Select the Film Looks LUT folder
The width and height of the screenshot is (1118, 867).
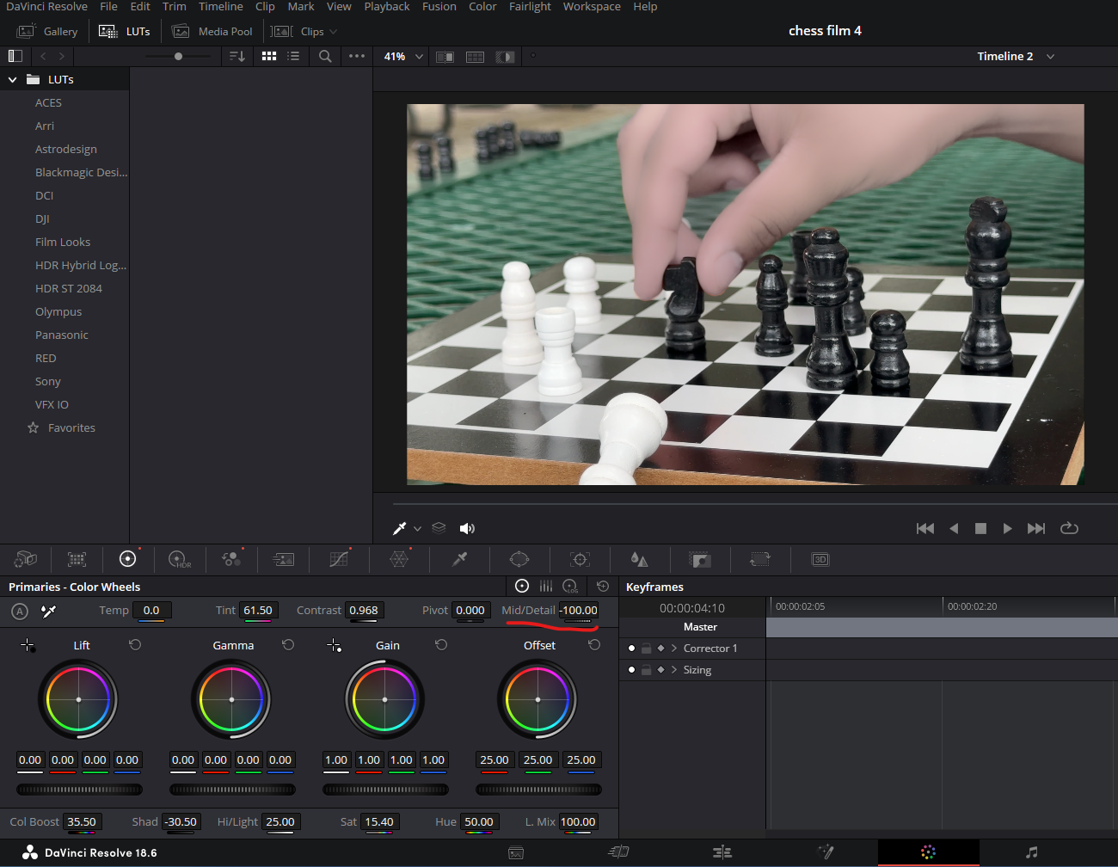[x=63, y=243]
